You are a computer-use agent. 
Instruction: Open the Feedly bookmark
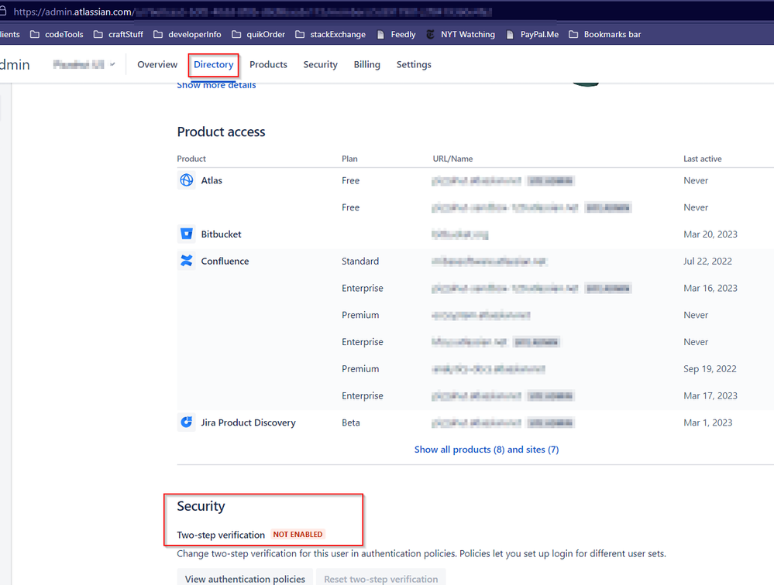(397, 35)
